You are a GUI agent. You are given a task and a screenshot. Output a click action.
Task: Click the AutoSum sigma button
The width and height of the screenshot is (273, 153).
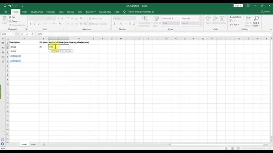(x=235, y=17)
